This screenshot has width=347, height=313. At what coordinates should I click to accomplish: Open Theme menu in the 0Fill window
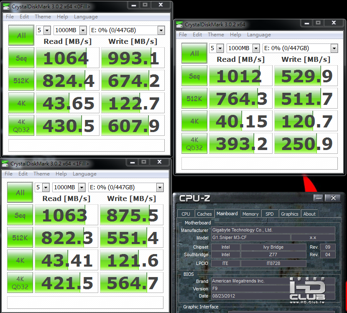tap(43, 17)
